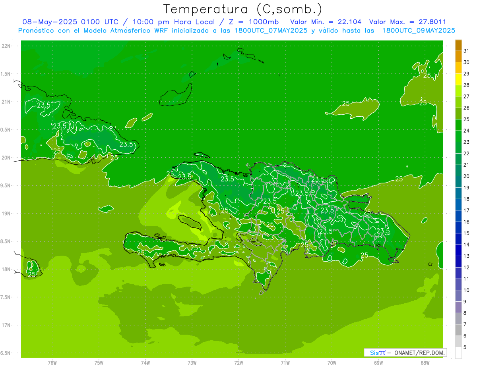Viewport: 477px width, 368px height.
Task: Select the "Valor Min. = 22.104" value
Action: pyautogui.click(x=326, y=22)
